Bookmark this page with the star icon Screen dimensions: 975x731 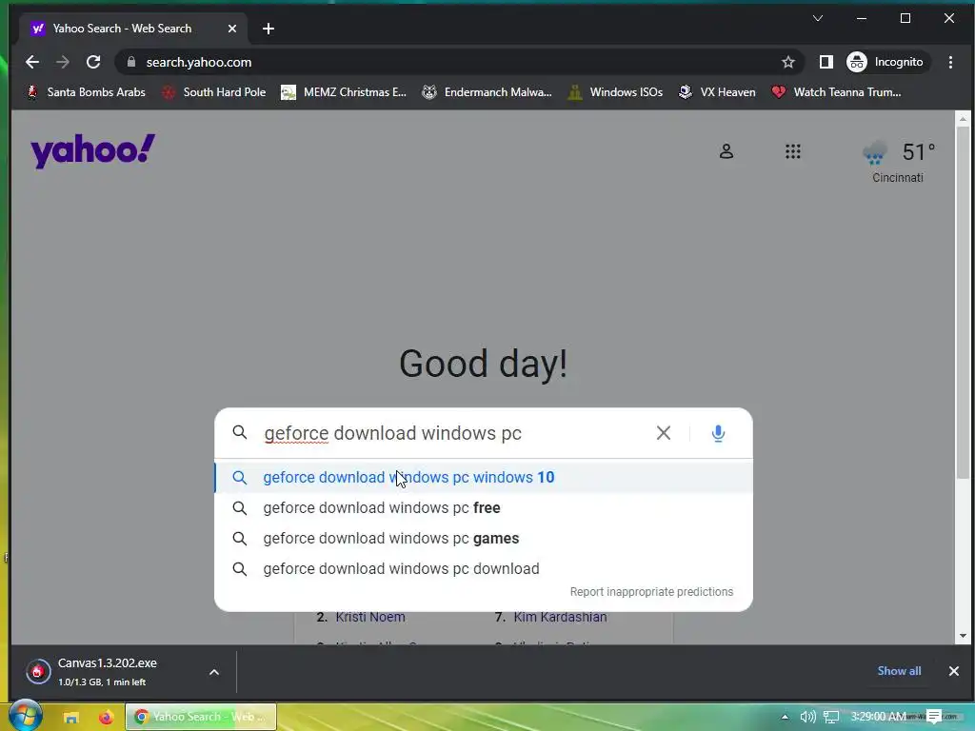787,62
